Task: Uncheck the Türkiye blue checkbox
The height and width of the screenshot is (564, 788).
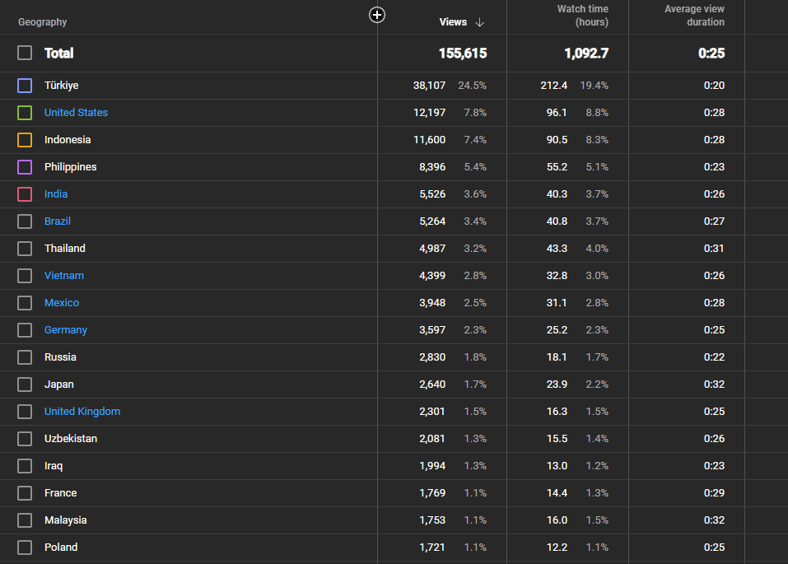Action: (x=25, y=86)
